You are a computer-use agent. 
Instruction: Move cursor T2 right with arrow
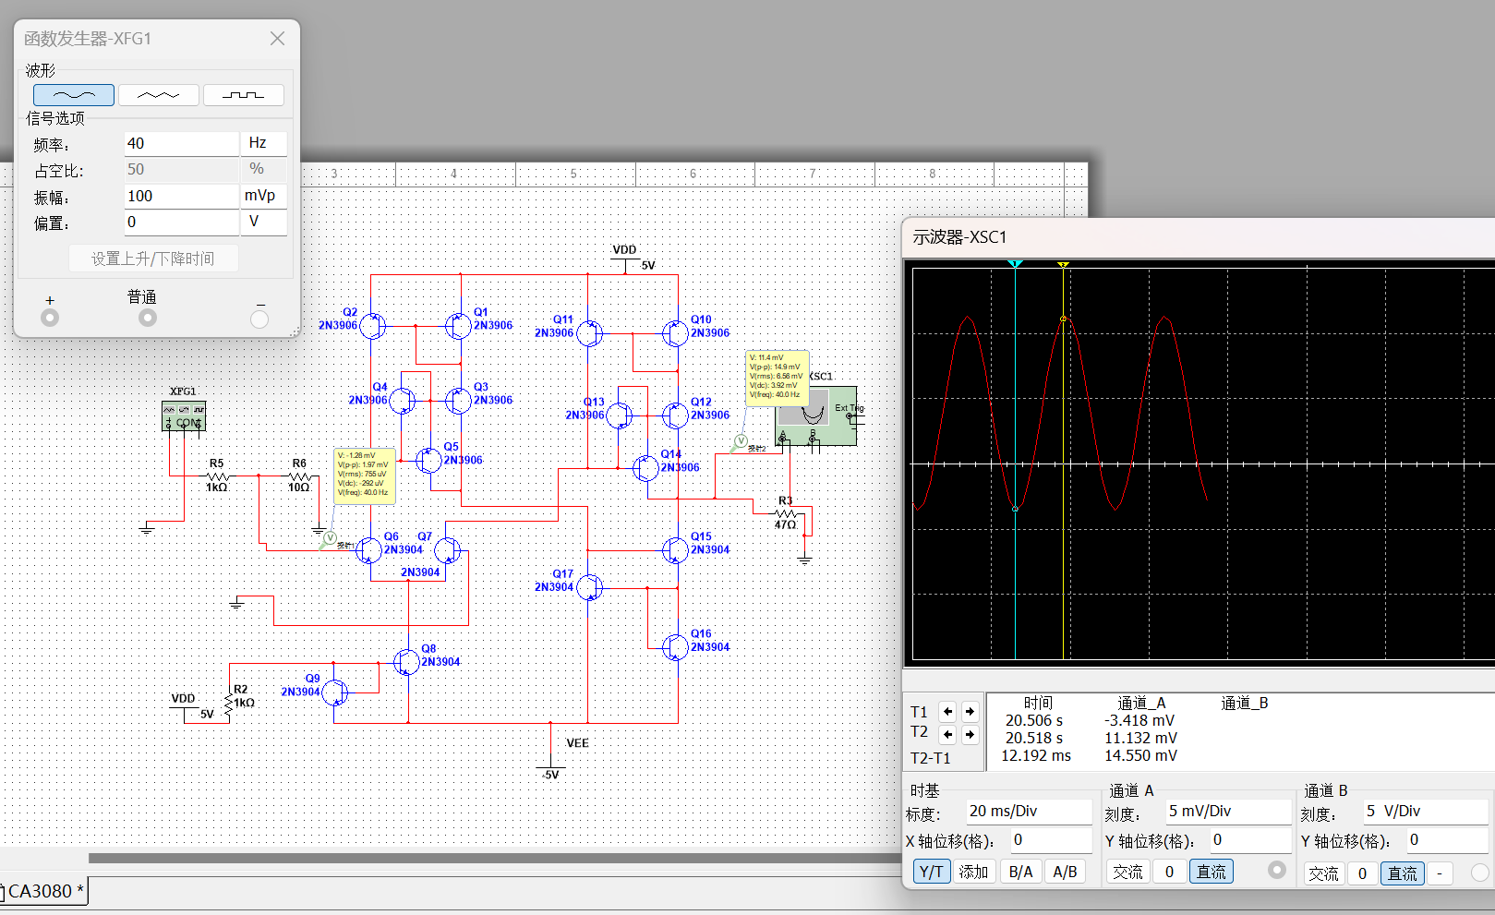[970, 734]
